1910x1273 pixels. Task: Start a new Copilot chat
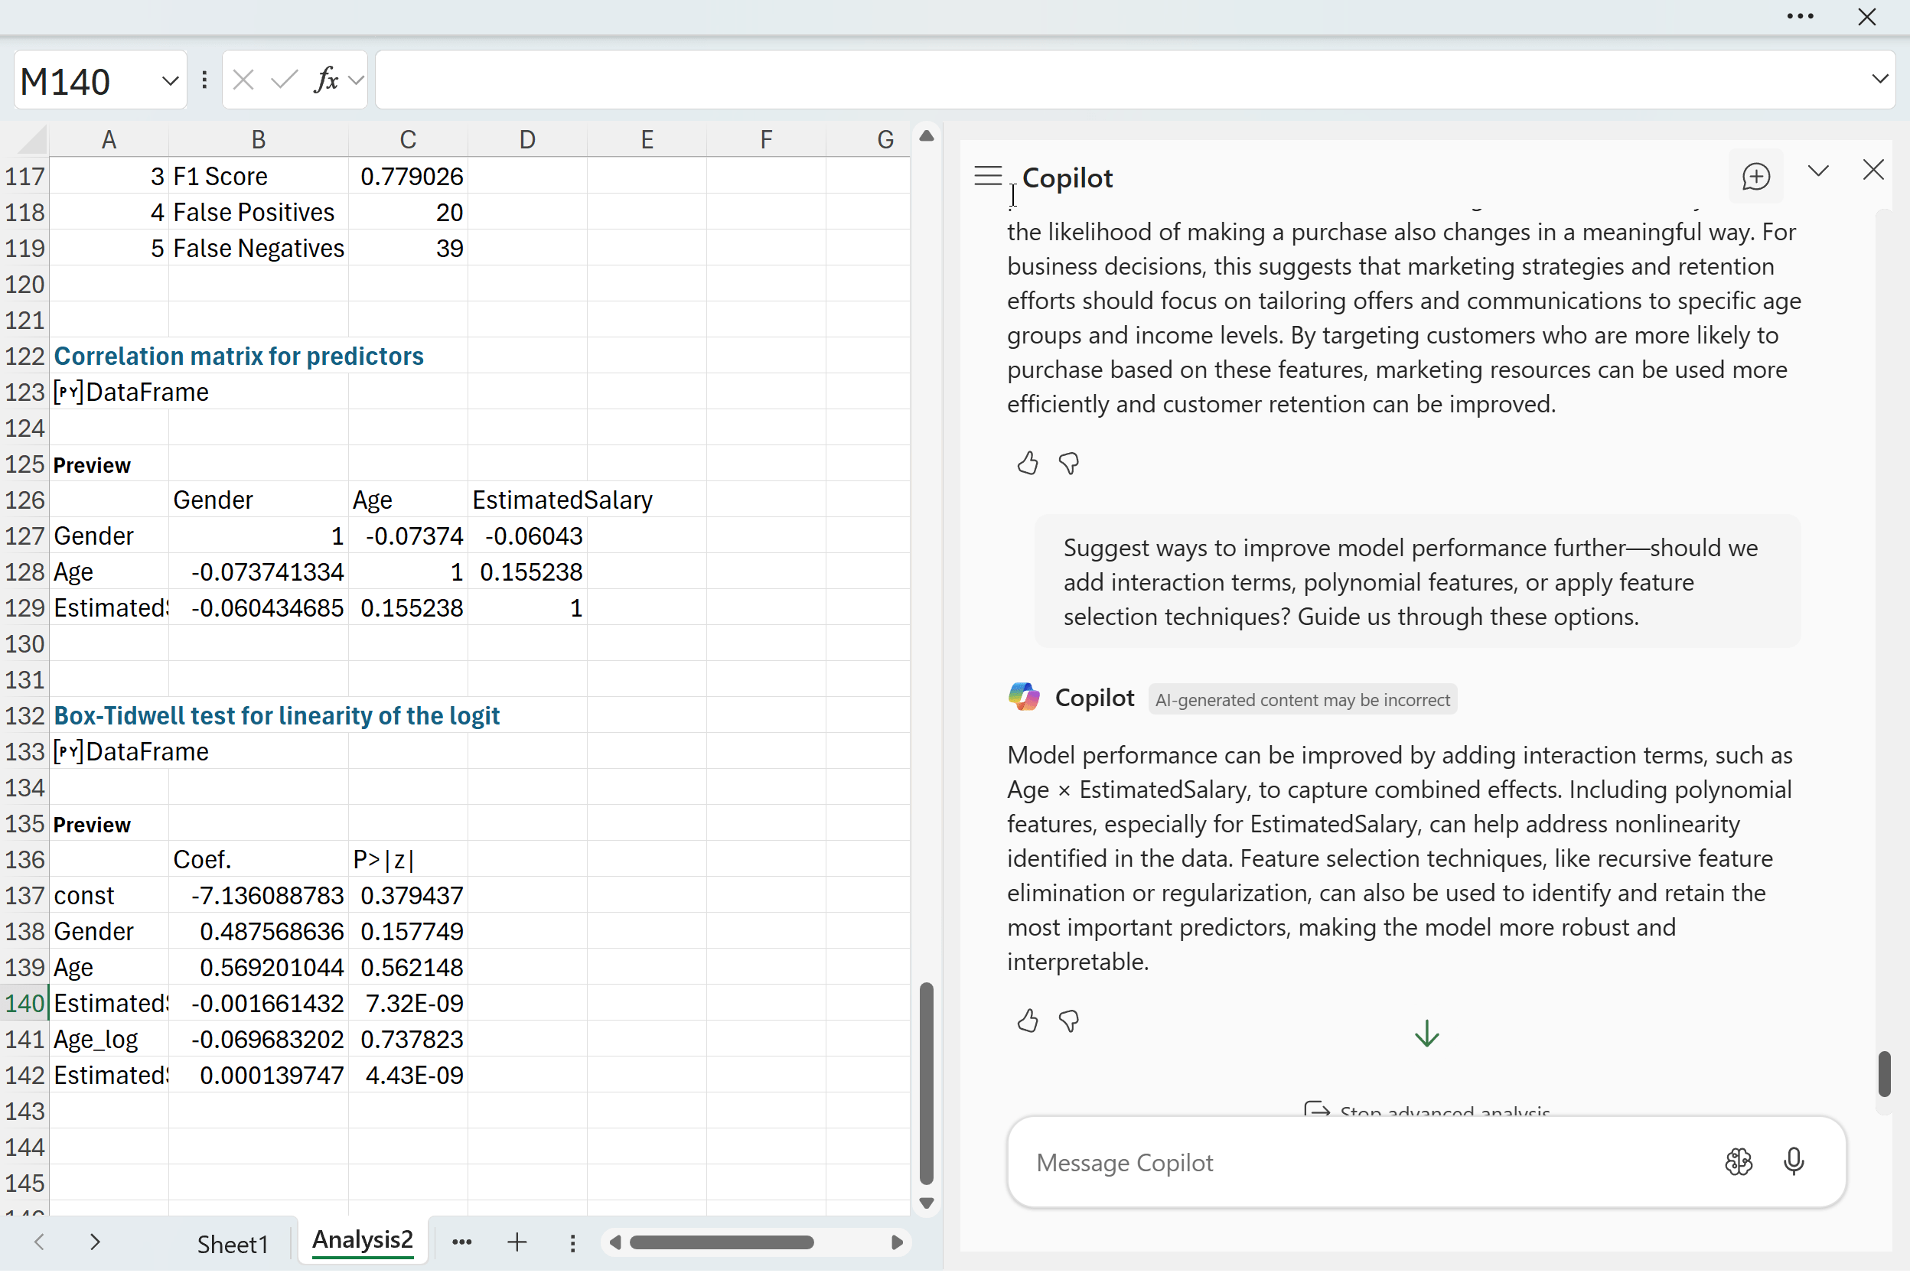tap(1755, 176)
